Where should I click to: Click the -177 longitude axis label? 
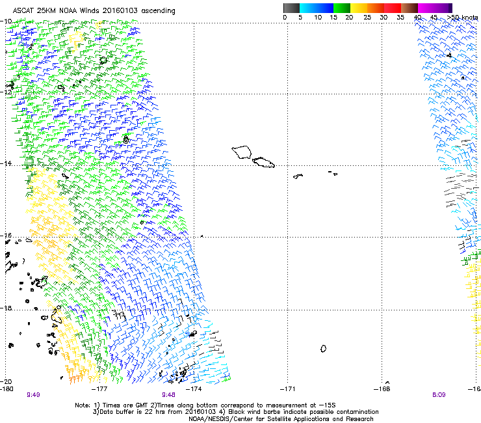click(x=99, y=389)
